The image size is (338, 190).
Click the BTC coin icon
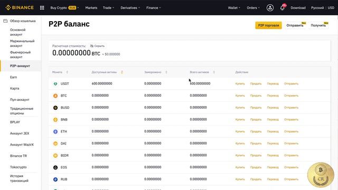click(x=55, y=96)
